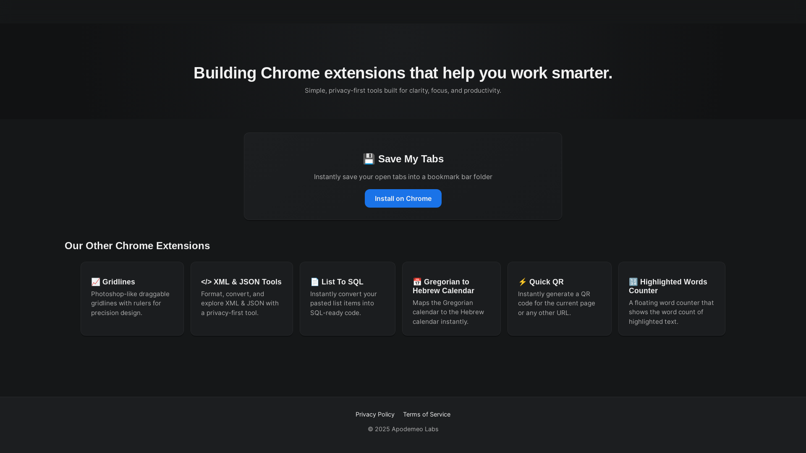Click 'Instantly save your open tabs' description
Image resolution: width=806 pixels, height=453 pixels.
[x=403, y=177]
